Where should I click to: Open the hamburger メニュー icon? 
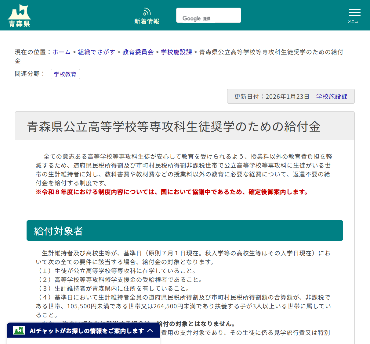354,12
